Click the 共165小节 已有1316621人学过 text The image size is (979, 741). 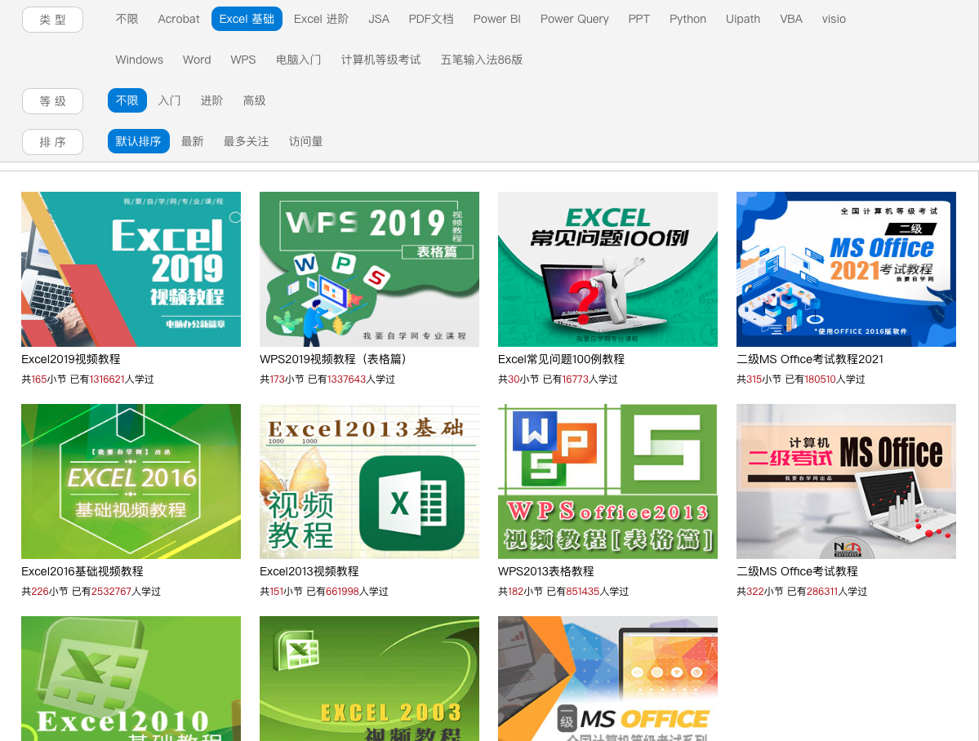[x=87, y=379]
